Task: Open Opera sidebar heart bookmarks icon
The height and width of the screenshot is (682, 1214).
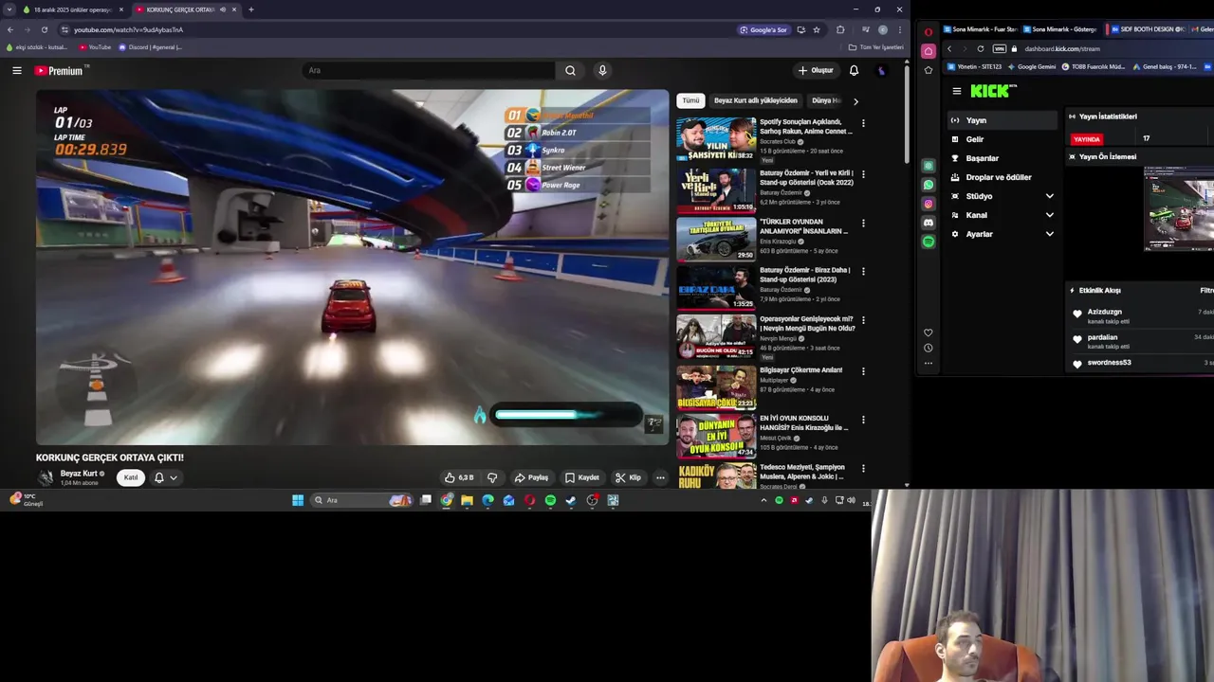Action: click(929, 332)
